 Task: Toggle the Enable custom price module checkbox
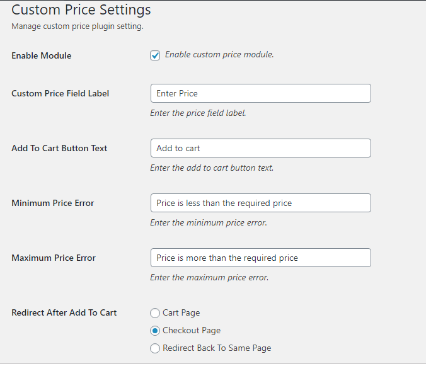155,55
